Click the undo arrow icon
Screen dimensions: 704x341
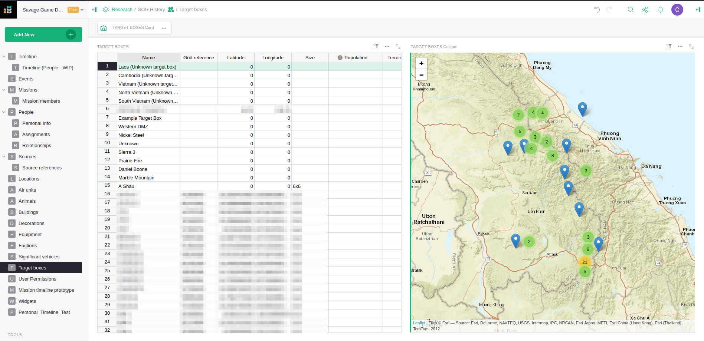coord(597,10)
